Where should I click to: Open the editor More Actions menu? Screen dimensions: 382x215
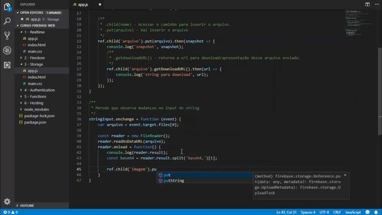(377, 4)
